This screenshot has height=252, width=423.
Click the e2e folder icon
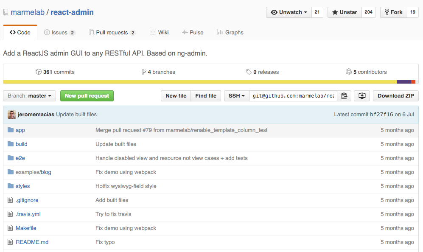click(x=11, y=158)
